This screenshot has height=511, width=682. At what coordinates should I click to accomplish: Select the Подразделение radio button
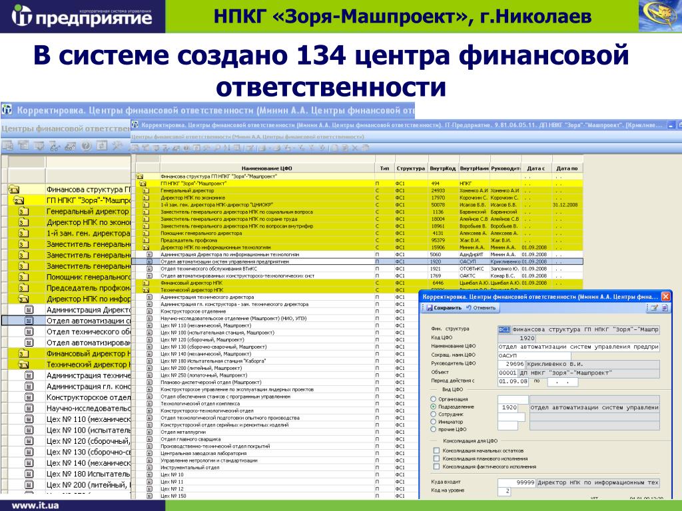pyautogui.click(x=433, y=407)
